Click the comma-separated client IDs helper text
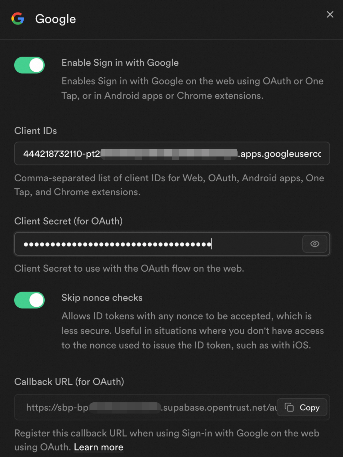343x457 pixels. point(169,185)
